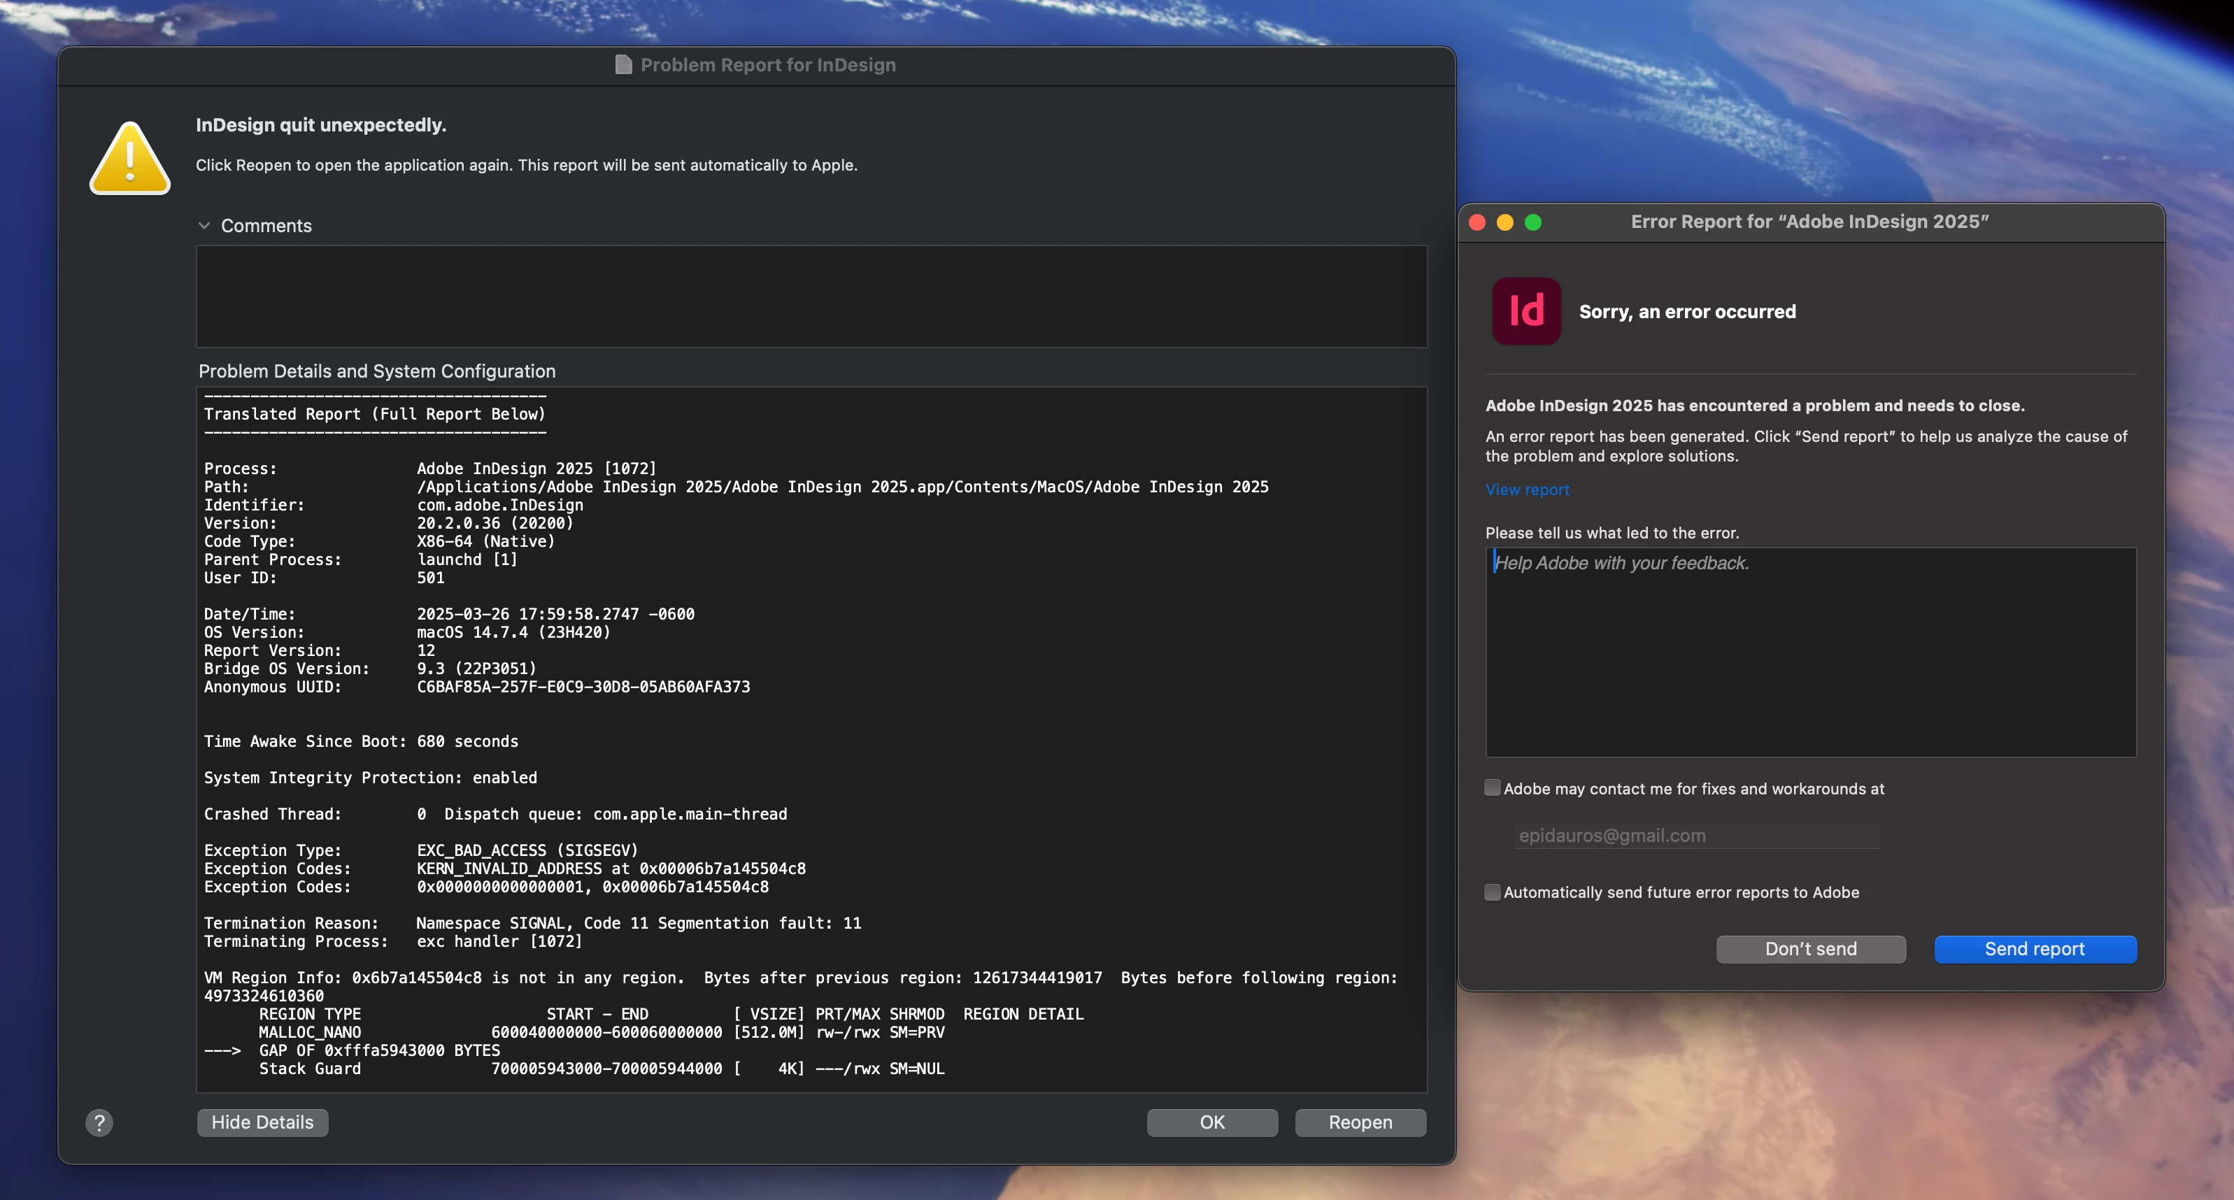Image resolution: width=2234 pixels, height=1200 pixels.
Task: Click the document icon in Problem Report title
Action: point(622,65)
